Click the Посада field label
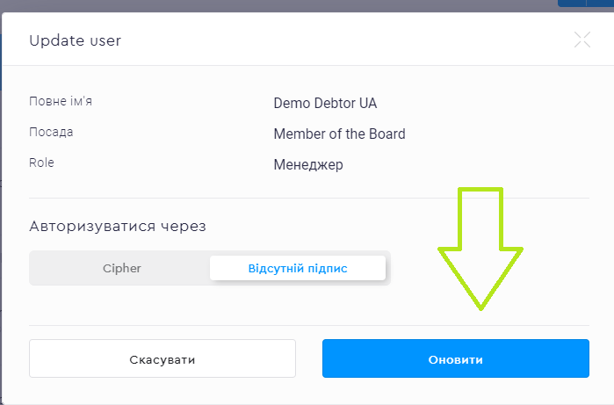This screenshot has height=405, width=614. [x=51, y=132]
